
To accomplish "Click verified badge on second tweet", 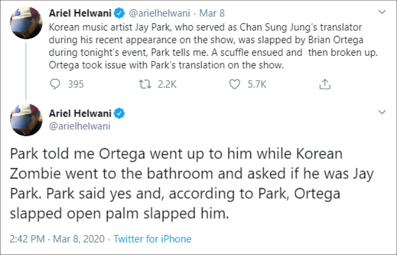I will point(120,114).
